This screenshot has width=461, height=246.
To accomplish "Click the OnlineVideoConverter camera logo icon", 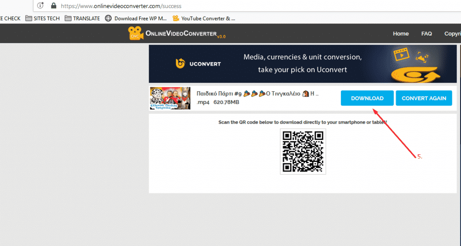I will click(x=136, y=33).
